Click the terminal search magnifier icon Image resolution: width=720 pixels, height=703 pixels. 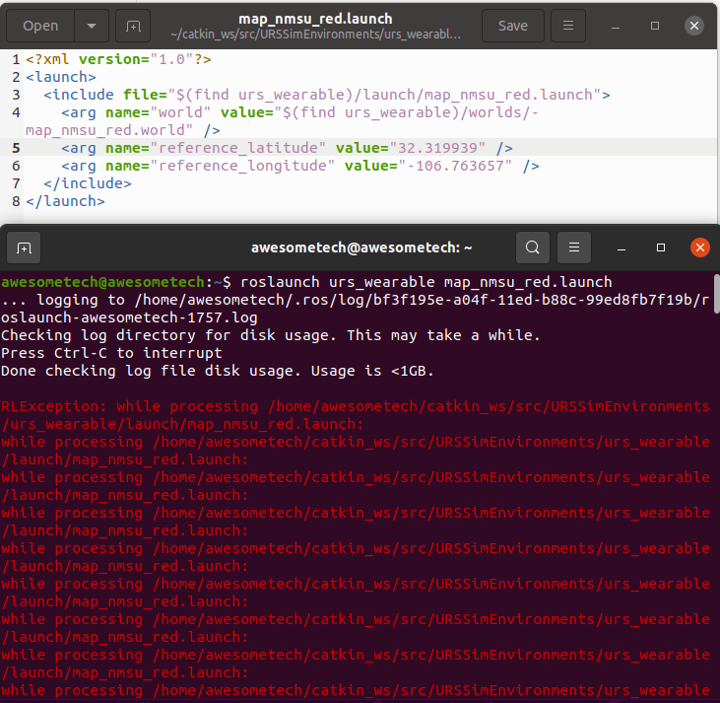532,247
